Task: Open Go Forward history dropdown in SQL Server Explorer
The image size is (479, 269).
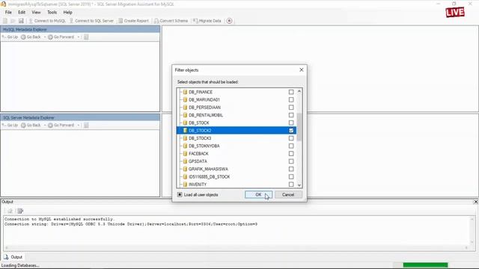Action: [x=79, y=126]
